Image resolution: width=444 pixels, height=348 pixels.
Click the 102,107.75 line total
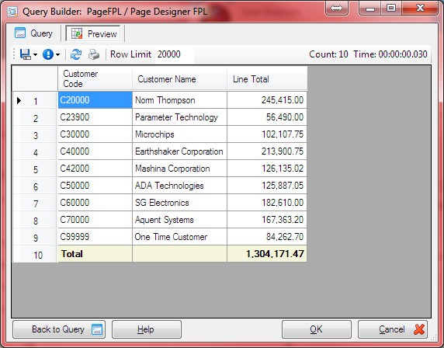click(x=267, y=134)
